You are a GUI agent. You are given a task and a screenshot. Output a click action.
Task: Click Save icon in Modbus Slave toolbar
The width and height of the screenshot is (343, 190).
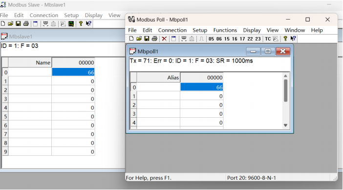[x=18, y=23]
